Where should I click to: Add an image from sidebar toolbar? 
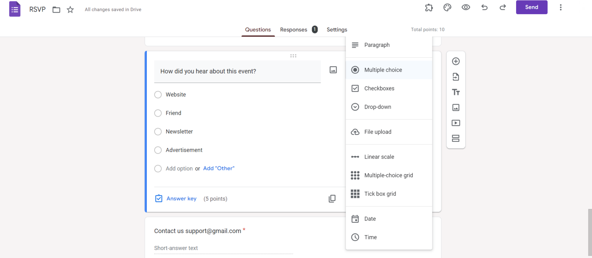(456, 107)
